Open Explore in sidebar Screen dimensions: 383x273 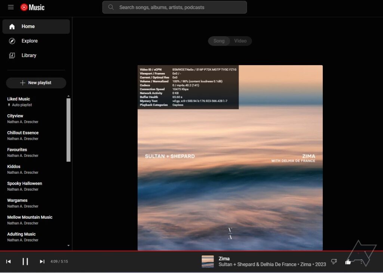point(36,41)
